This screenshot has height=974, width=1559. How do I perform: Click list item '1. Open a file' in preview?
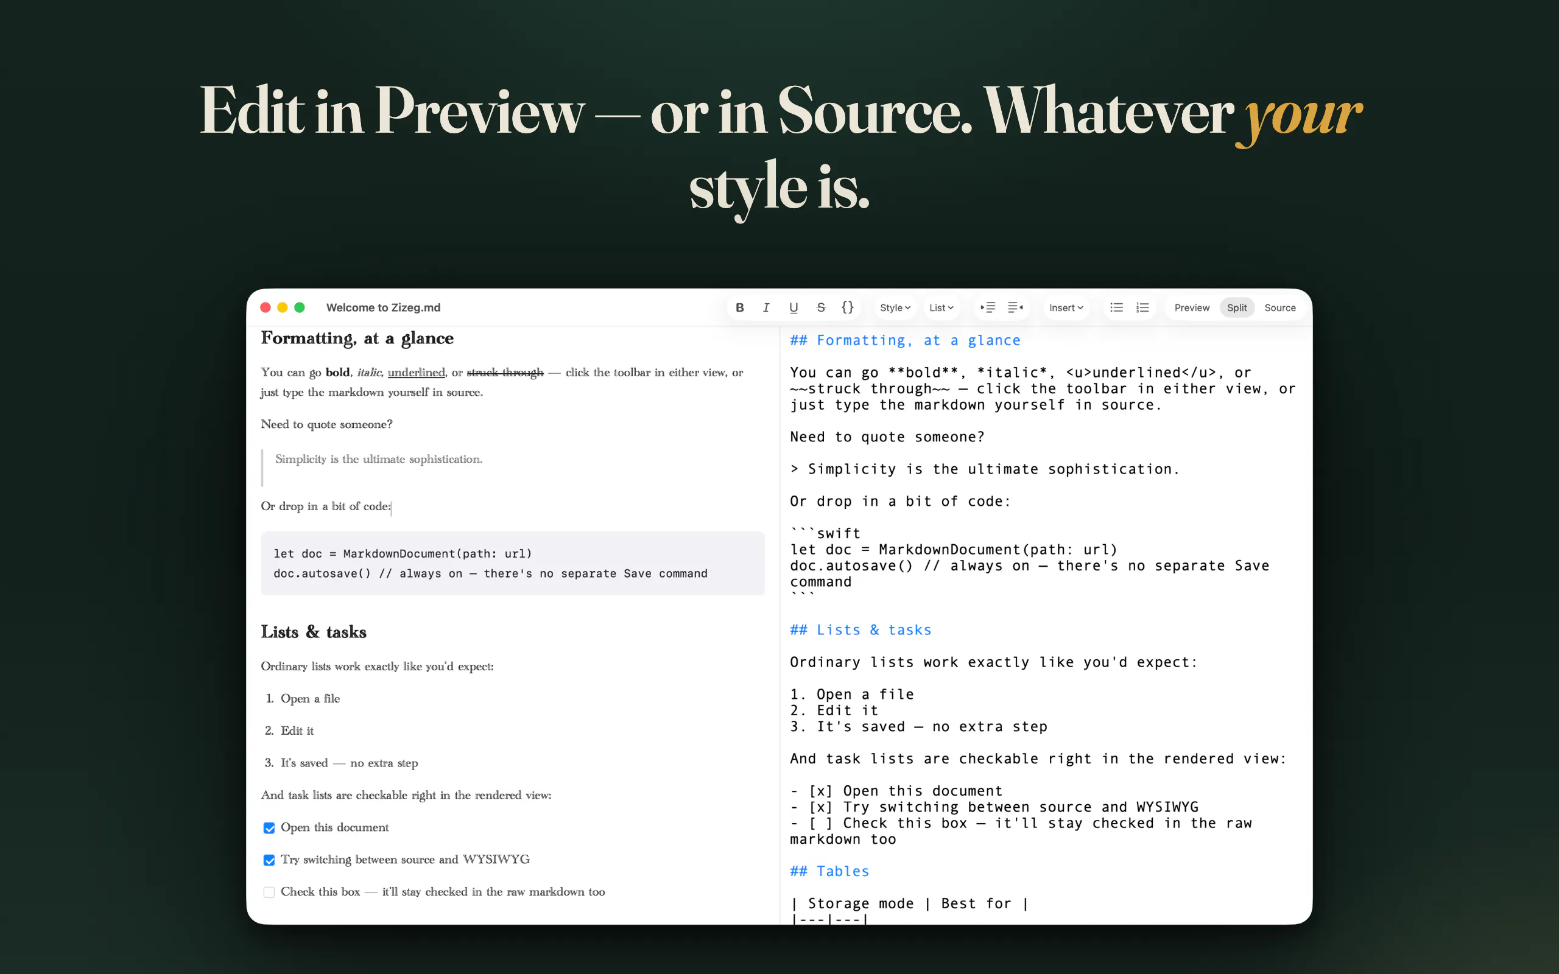(x=303, y=699)
